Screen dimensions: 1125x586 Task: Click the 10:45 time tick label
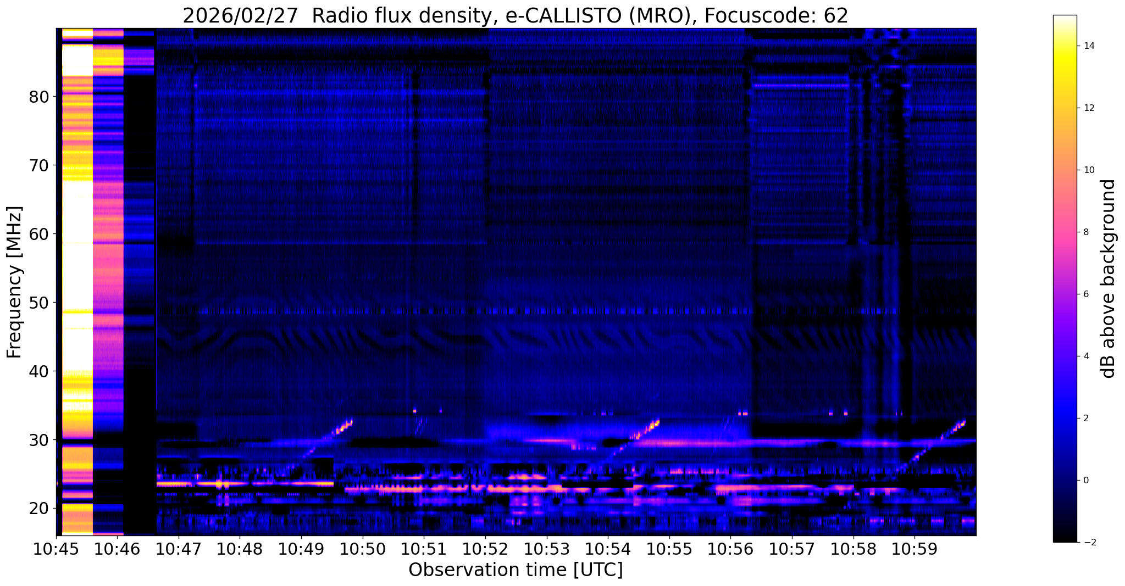pos(56,549)
